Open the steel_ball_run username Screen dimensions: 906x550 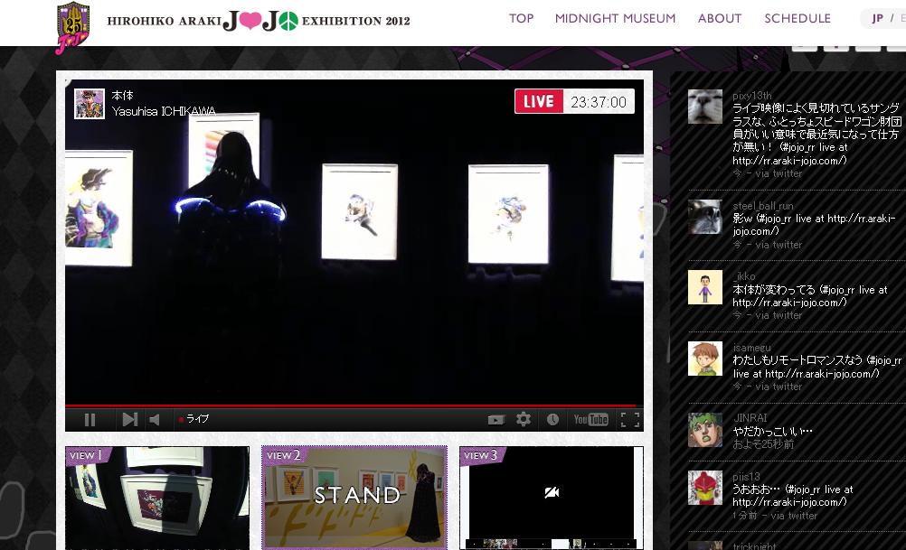[x=763, y=205]
